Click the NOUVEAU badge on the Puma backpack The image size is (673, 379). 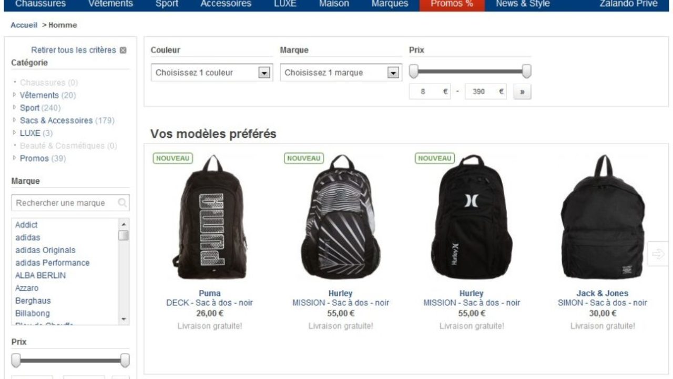(x=173, y=158)
